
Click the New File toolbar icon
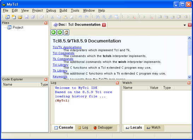(14, 17)
